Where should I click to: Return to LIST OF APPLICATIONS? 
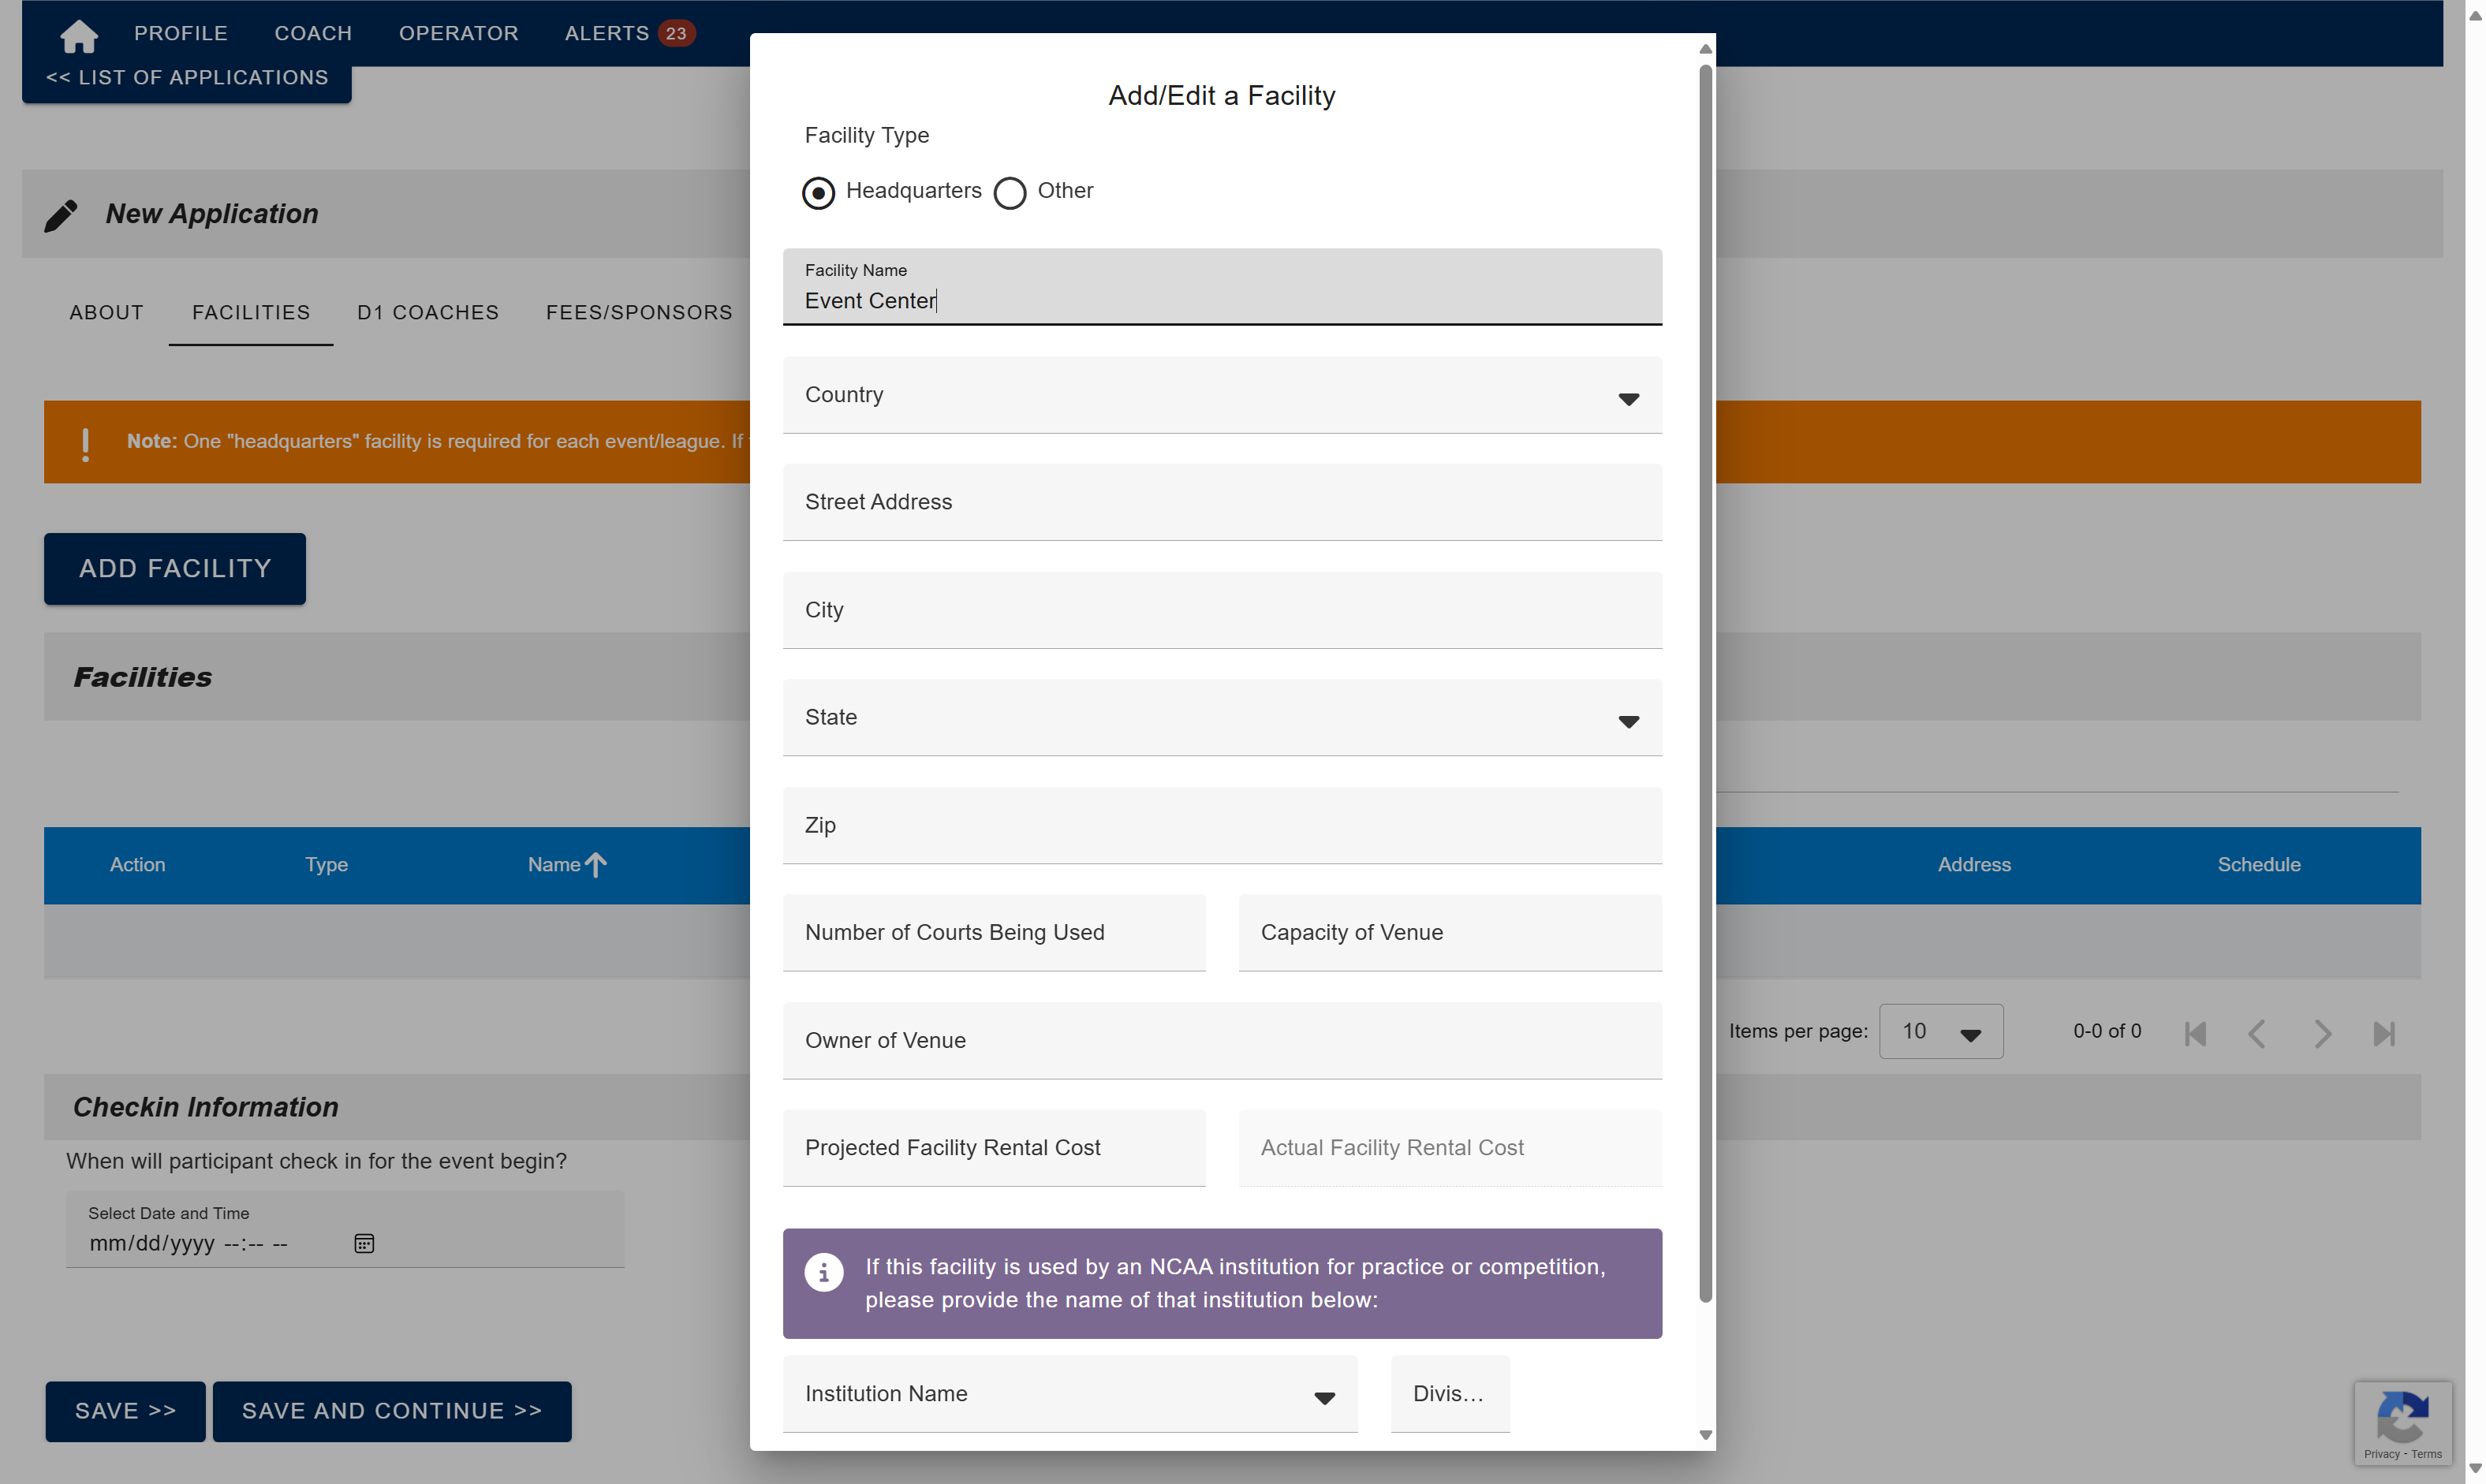[187, 79]
